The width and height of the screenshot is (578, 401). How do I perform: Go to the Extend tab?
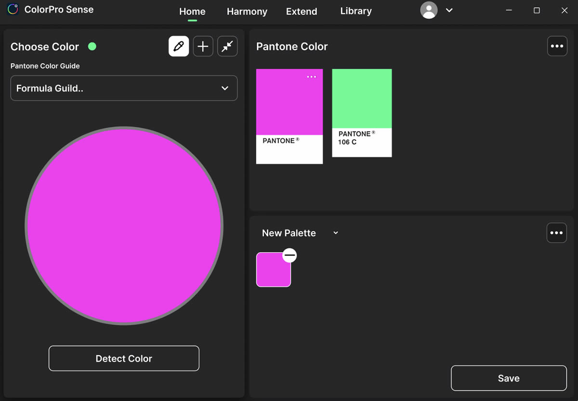pyautogui.click(x=302, y=11)
